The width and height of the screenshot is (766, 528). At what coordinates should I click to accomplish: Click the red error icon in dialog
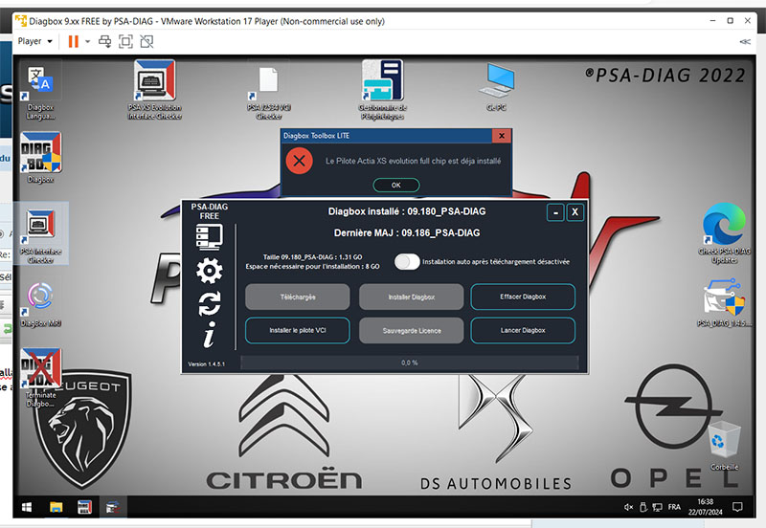299,161
